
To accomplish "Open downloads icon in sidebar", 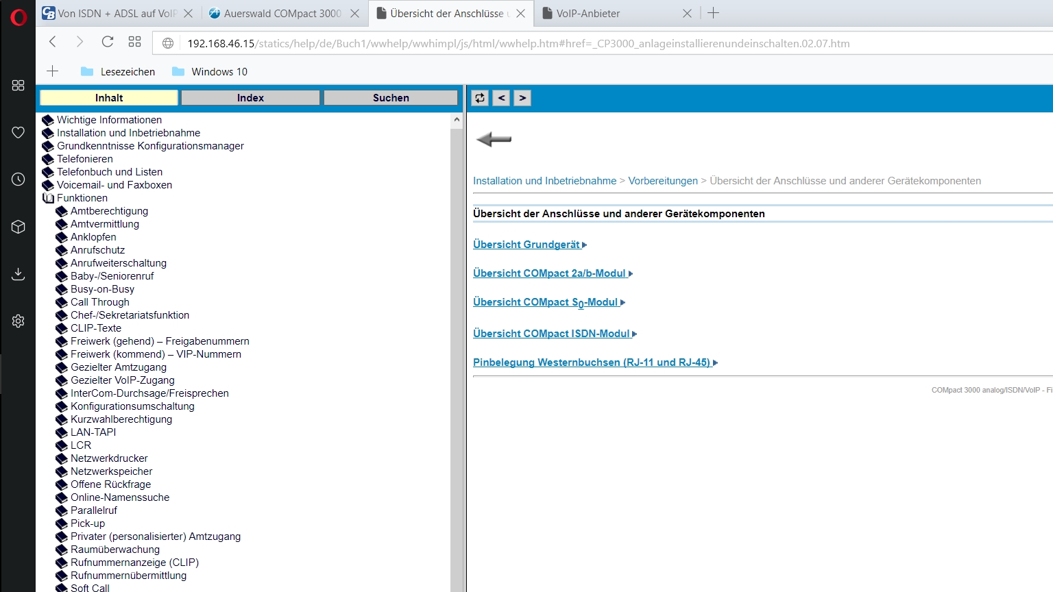I will (19, 274).
